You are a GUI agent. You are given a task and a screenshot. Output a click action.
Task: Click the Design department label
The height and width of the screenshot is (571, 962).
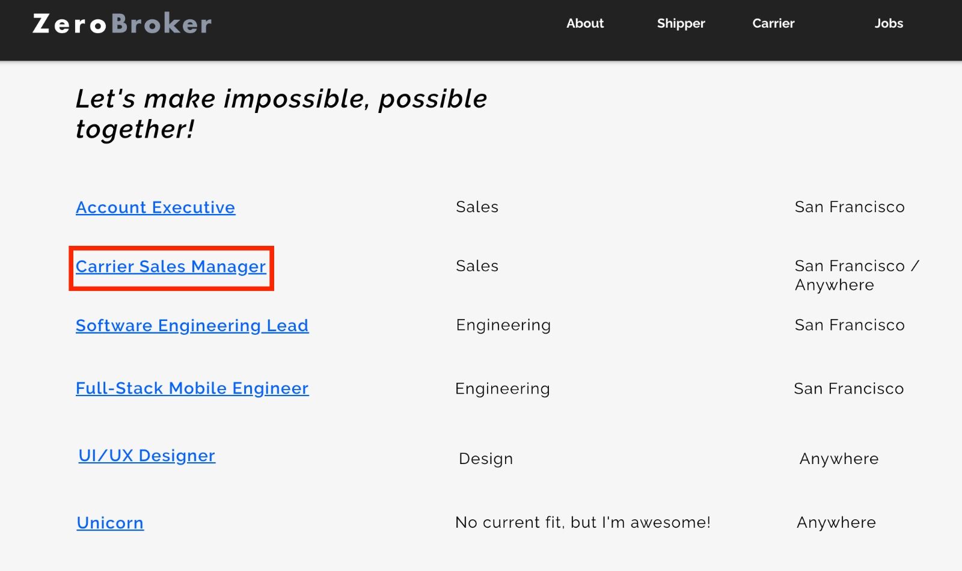point(486,459)
